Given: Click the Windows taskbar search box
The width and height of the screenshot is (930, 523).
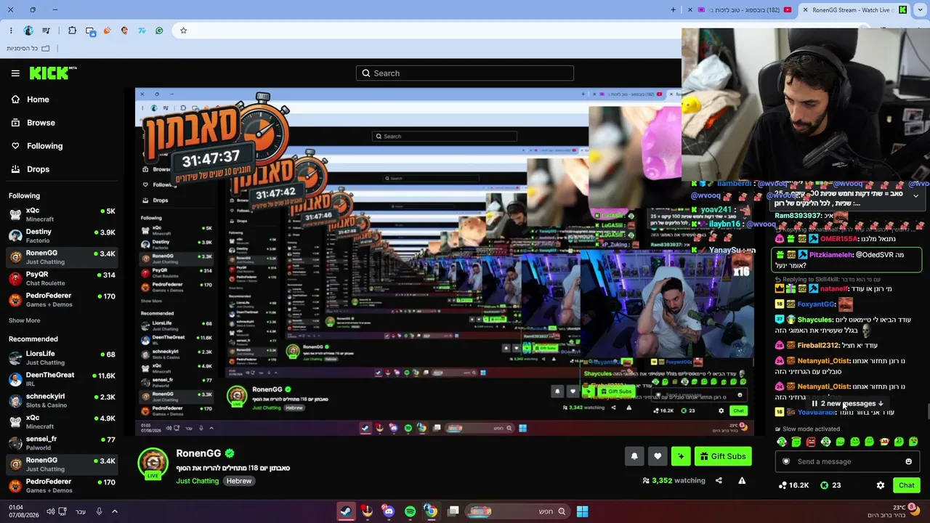Looking at the screenshot, I should [x=517, y=511].
